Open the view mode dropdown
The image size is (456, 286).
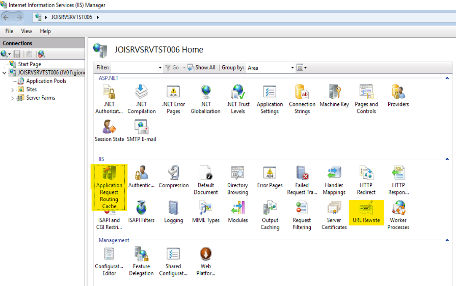pos(302,68)
